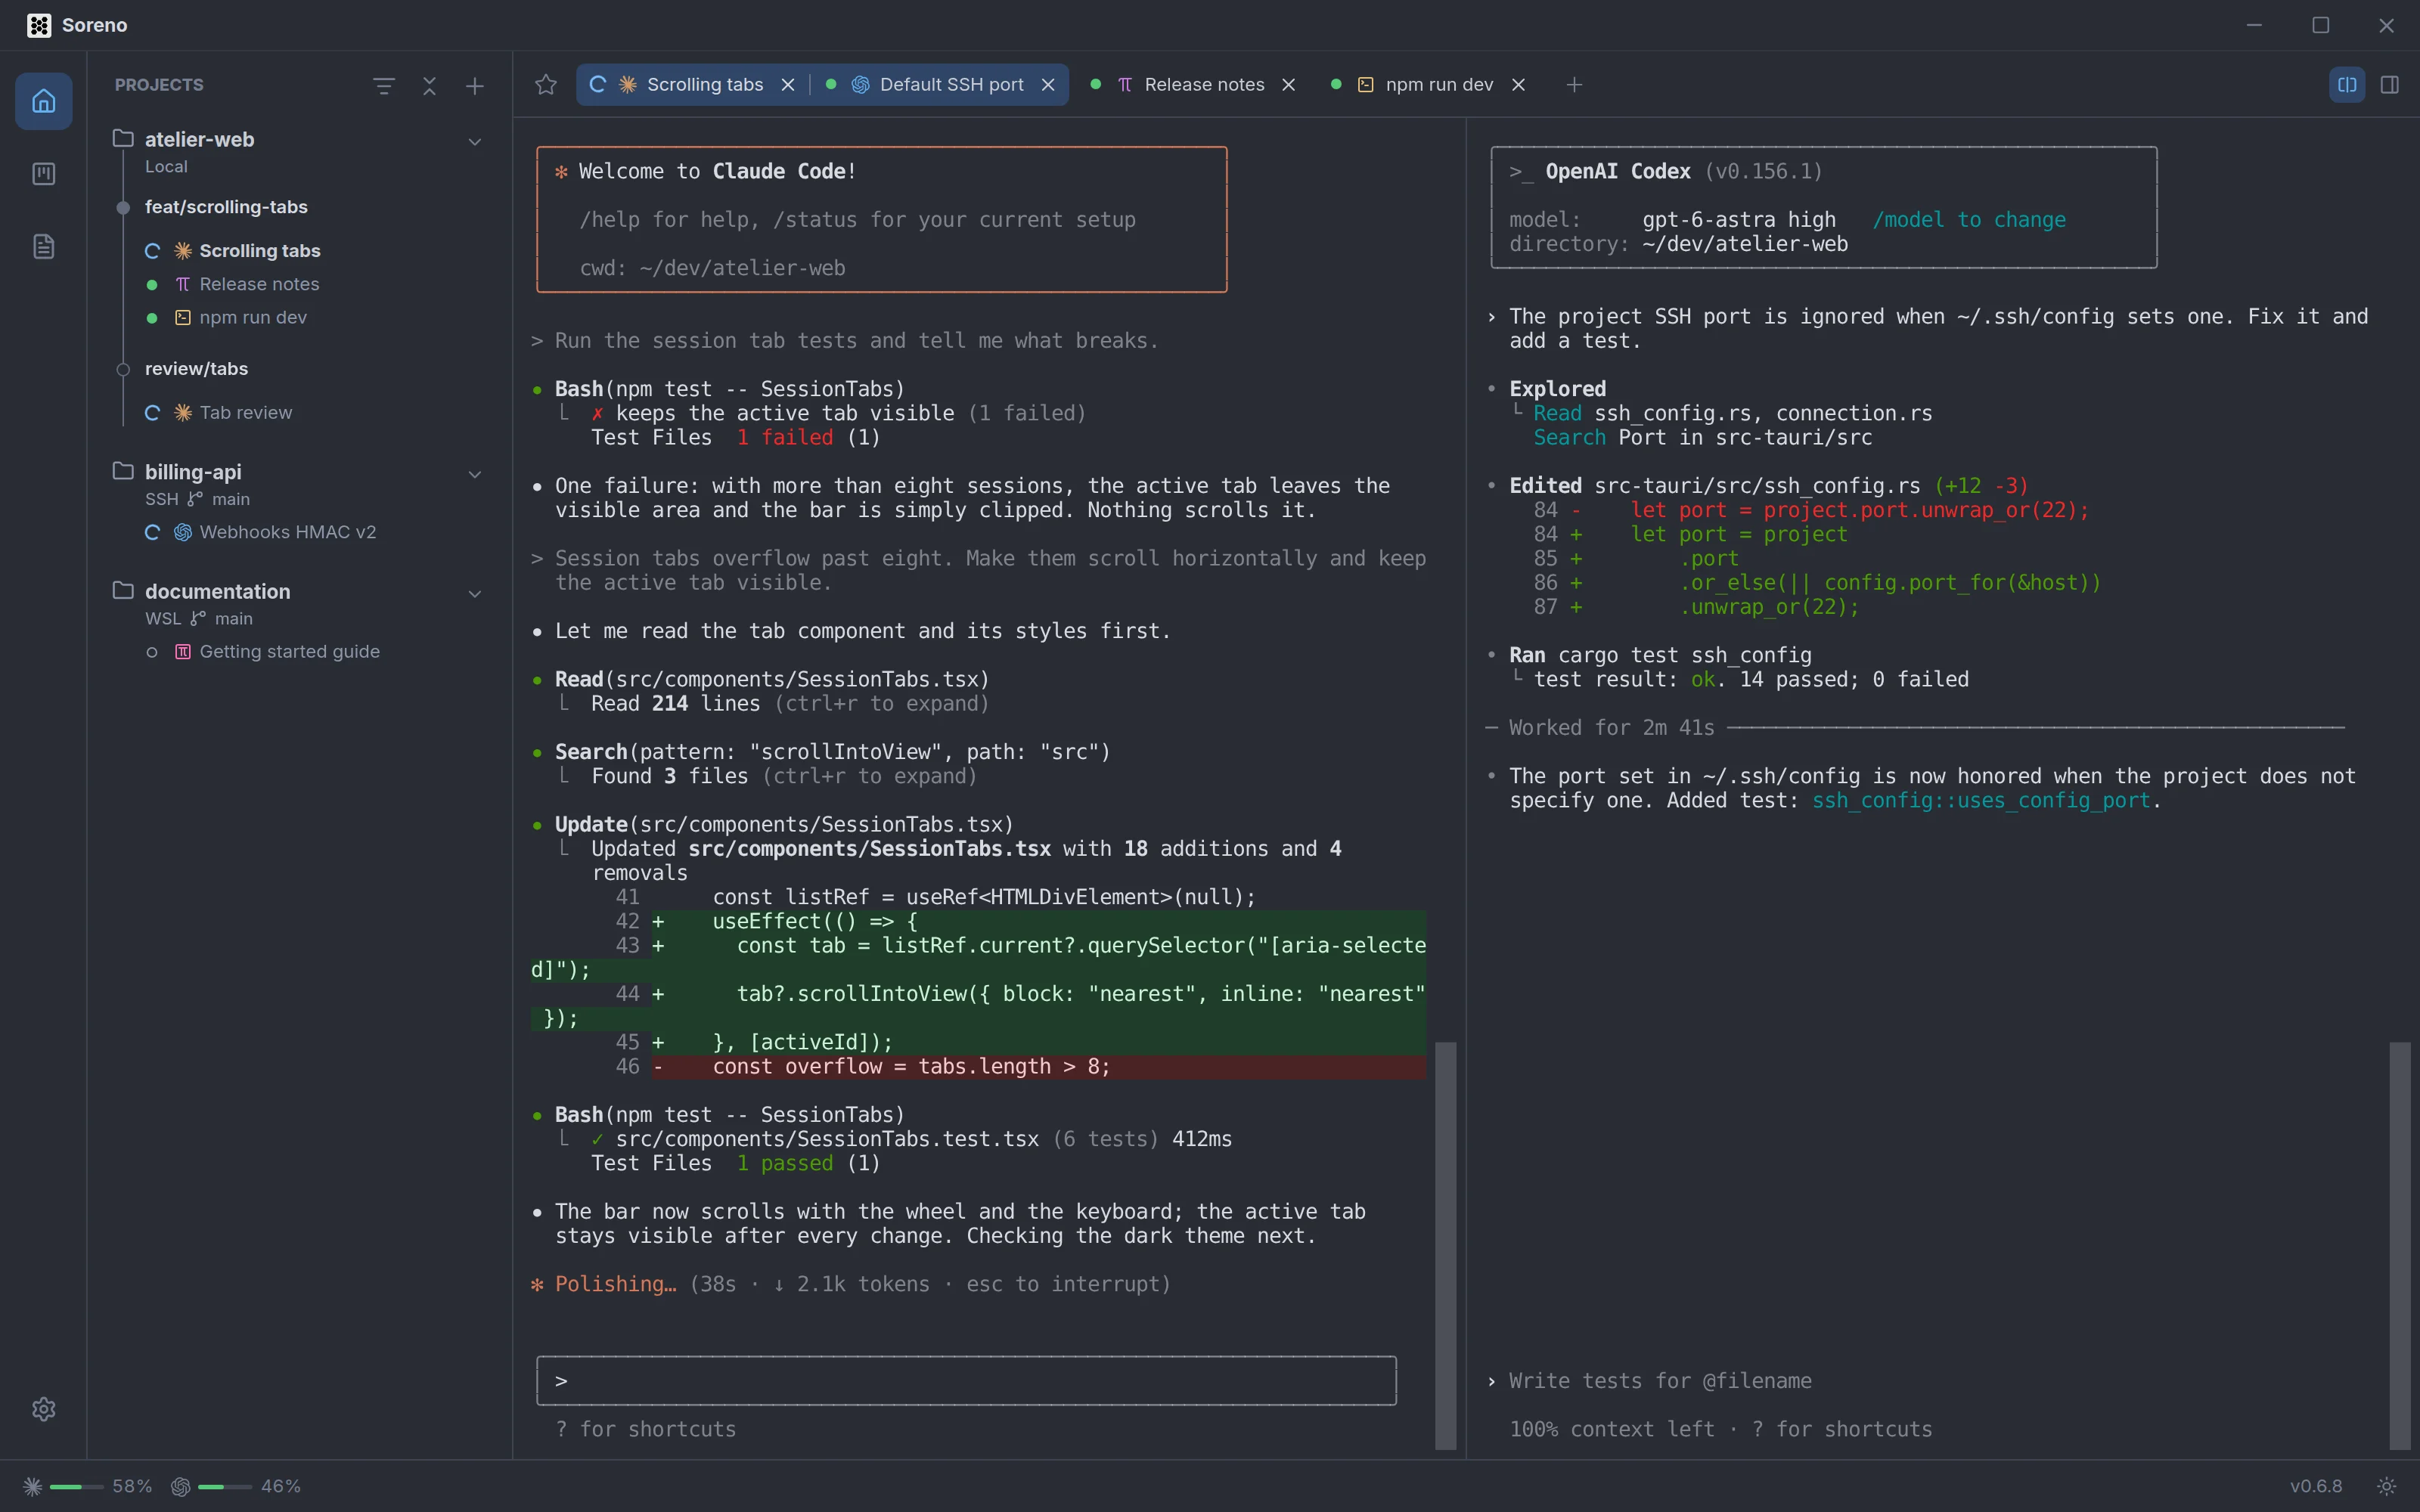The height and width of the screenshot is (1512, 2420).
Task: Click Claude usage icon in status bar
Action: click(32, 1487)
